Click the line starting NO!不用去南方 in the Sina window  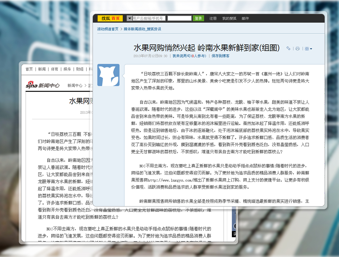pyautogui.click(x=129, y=229)
